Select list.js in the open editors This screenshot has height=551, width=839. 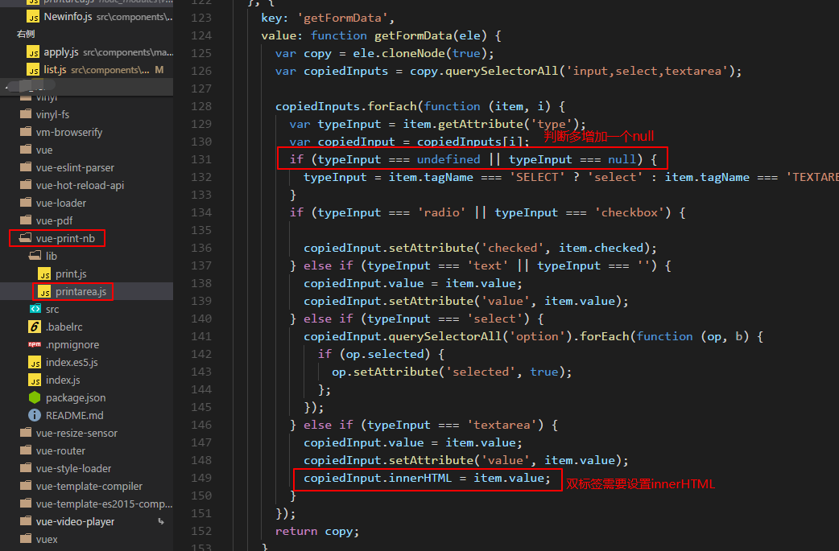[x=55, y=69]
